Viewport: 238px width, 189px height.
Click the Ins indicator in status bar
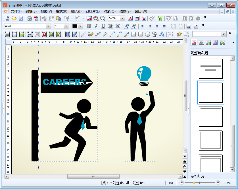pos(171,183)
